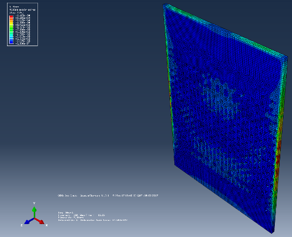
Task: Click the green Y-axis arrow on the triad
Action: [x=34, y=212]
